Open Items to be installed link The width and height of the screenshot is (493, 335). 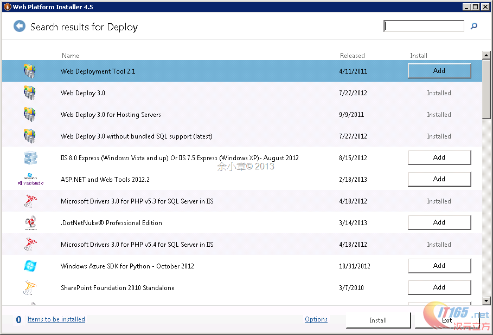point(56,319)
